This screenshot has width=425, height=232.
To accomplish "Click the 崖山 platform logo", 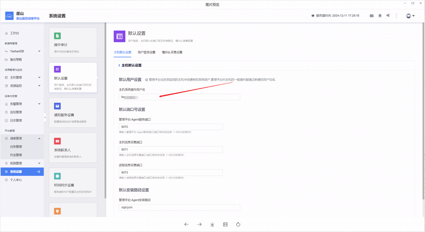I will 9,16.
